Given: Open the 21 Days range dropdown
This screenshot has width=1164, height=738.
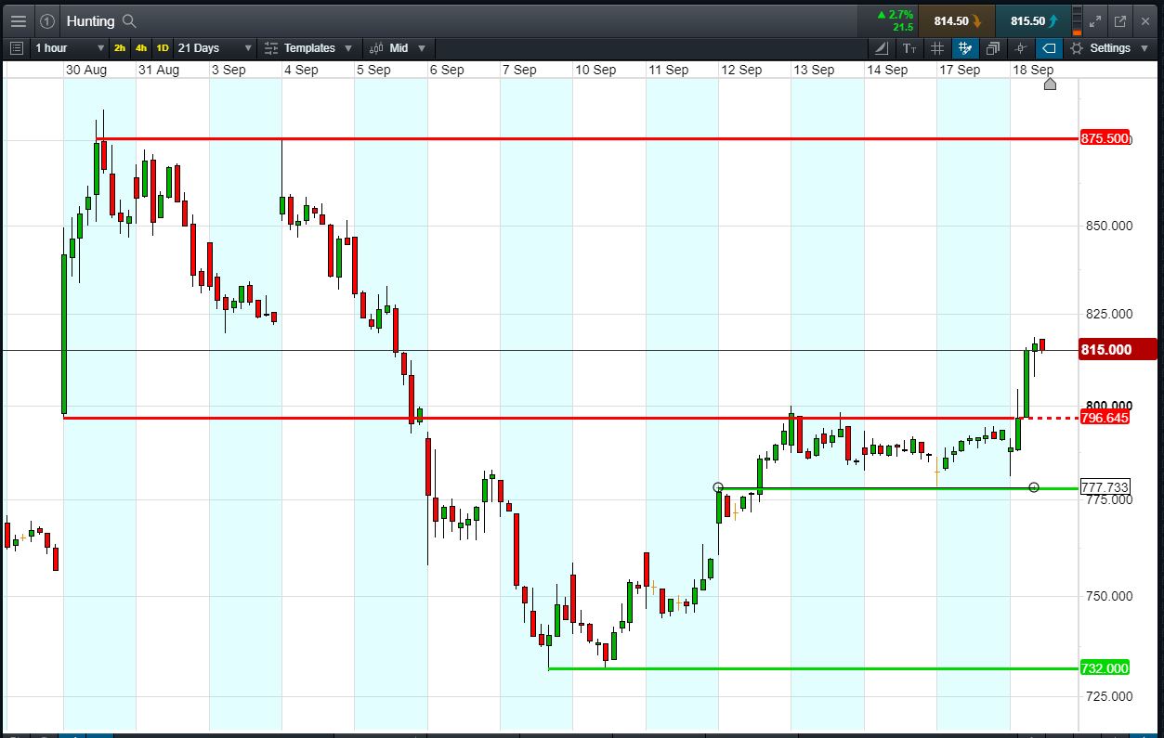Looking at the screenshot, I should 215,48.
